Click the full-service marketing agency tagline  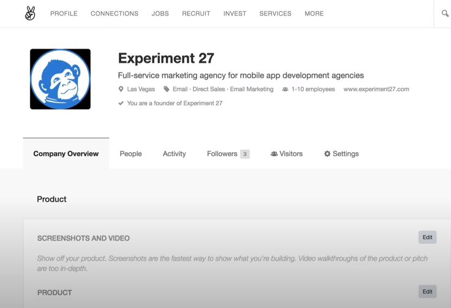click(x=241, y=76)
